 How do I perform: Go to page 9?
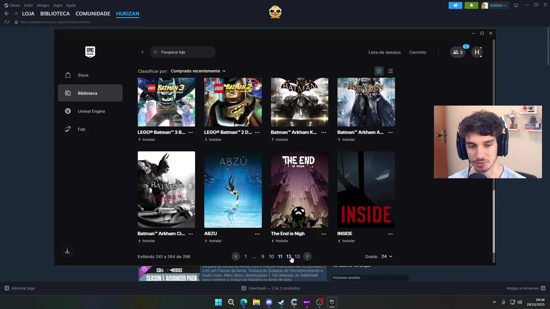[263, 257]
